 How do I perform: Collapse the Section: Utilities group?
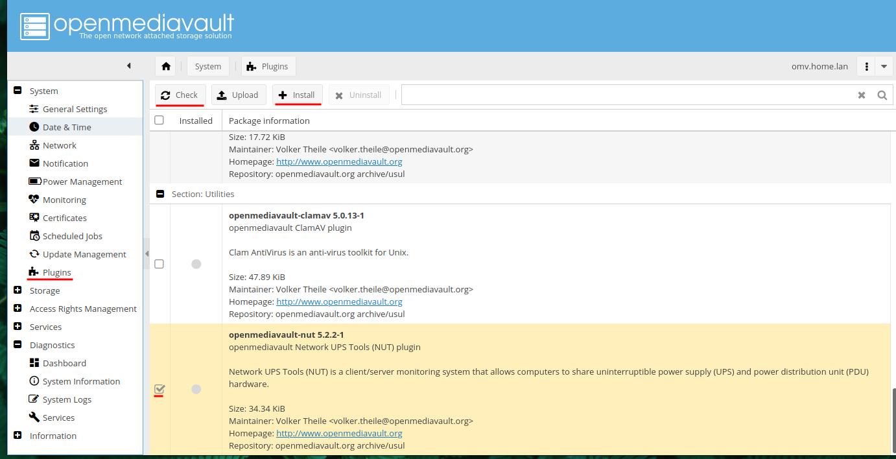pos(160,194)
